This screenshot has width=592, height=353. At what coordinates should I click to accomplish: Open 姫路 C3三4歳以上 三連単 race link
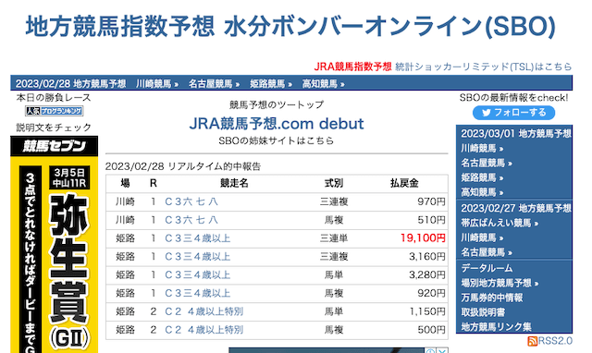click(197, 238)
